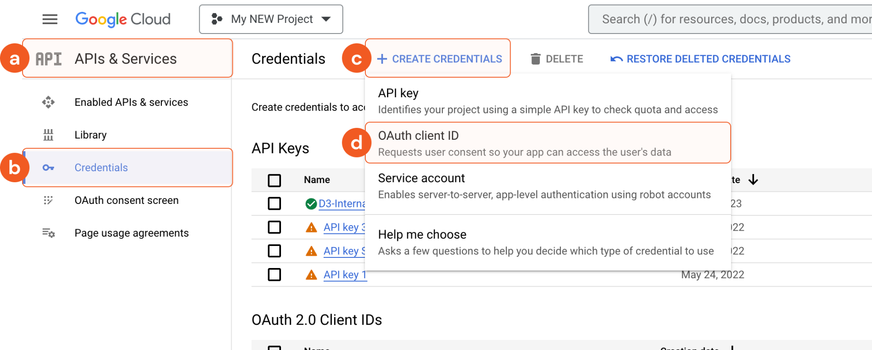Click the Google Cloud logo
The image size is (872, 350).
pyautogui.click(x=123, y=19)
